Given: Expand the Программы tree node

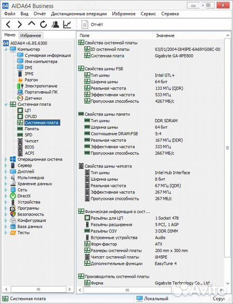Looking at the screenshot, I should click(x=6, y=208).
